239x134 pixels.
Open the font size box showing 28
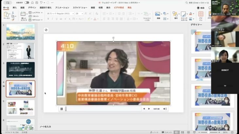79,14
